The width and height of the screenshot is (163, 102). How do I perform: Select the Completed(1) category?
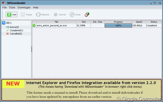point(16,30)
